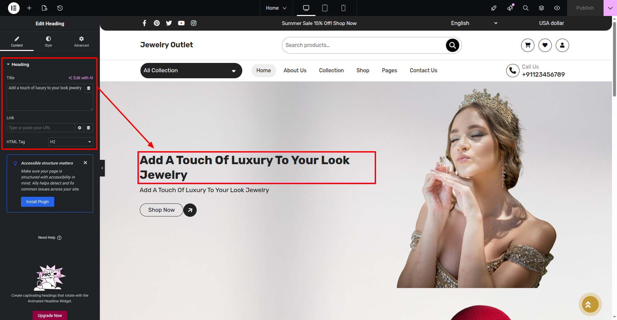This screenshot has height=320, width=617.
Task: Open the Finder search icon in top bar
Action: (x=525, y=8)
